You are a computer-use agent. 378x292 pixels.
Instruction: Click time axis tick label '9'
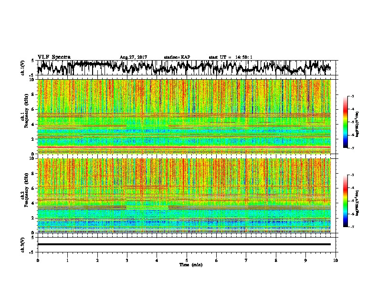305,260
